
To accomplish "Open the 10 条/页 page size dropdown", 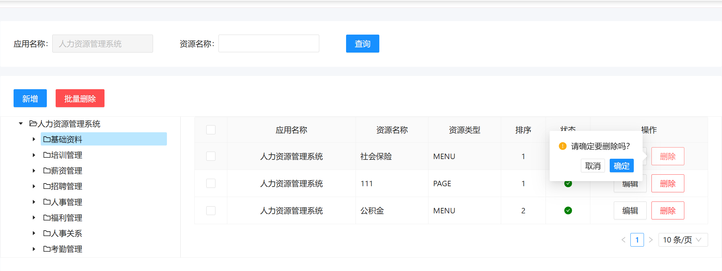I will click(683, 240).
